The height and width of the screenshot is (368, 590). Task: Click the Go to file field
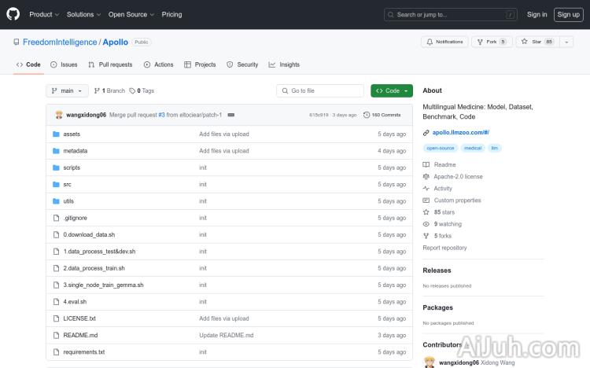320,90
